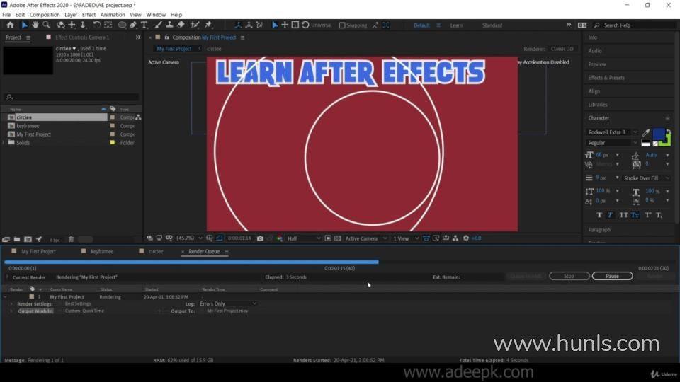Expand the Render Settings disclosure triangle
Viewport: 680px width, 382px height.
pyautogui.click(x=11, y=304)
